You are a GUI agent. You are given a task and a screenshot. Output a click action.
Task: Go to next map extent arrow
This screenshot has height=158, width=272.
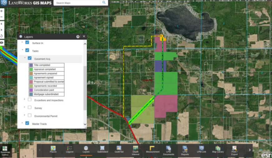pos(2,30)
